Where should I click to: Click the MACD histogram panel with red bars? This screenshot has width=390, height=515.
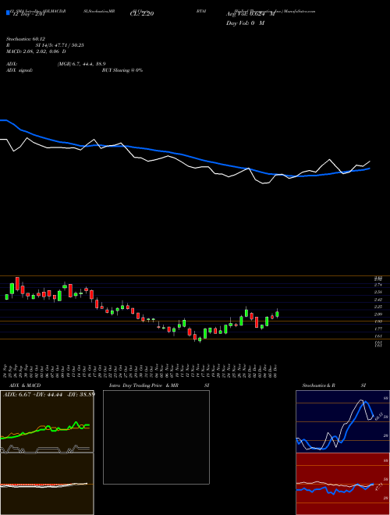click(47, 484)
